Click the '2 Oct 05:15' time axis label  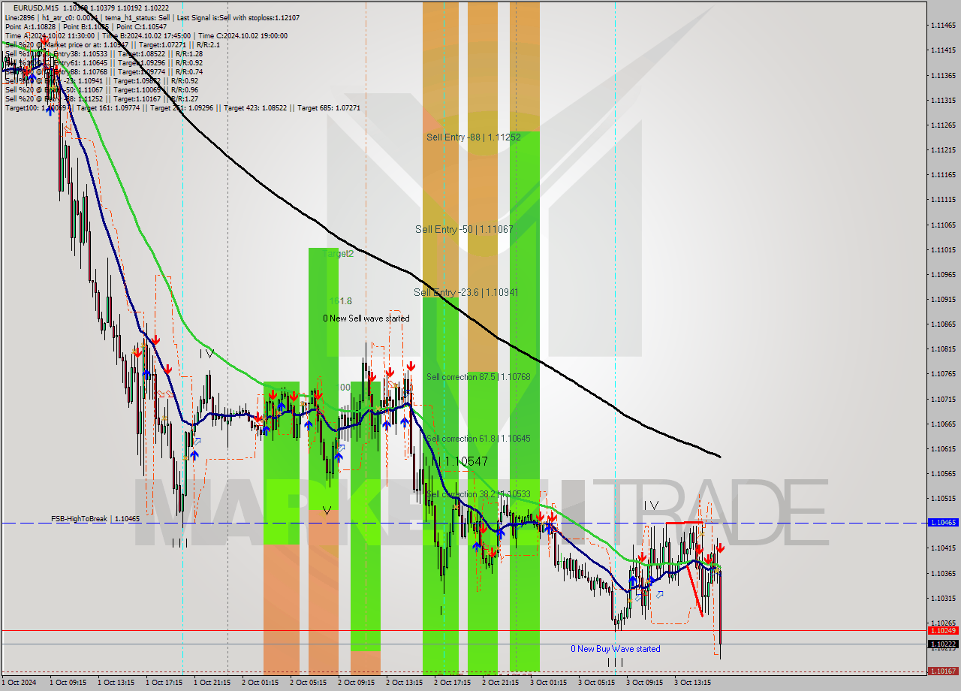[x=308, y=683]
